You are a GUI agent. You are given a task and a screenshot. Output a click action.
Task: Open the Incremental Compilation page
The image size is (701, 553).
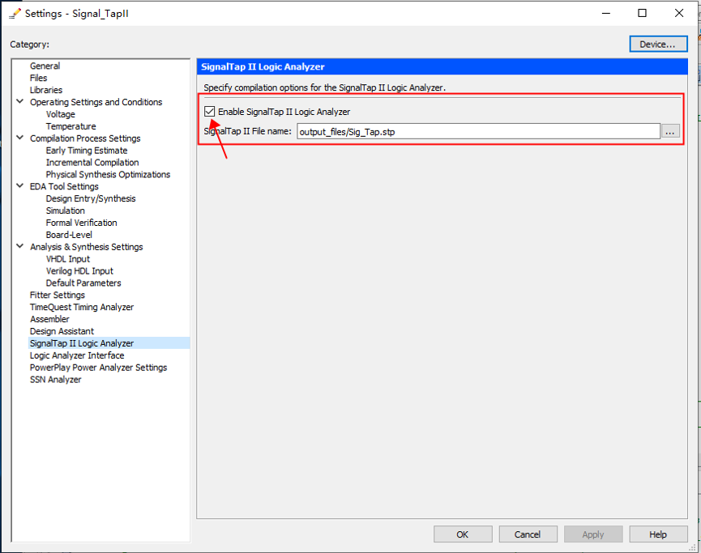click(92, 163)
